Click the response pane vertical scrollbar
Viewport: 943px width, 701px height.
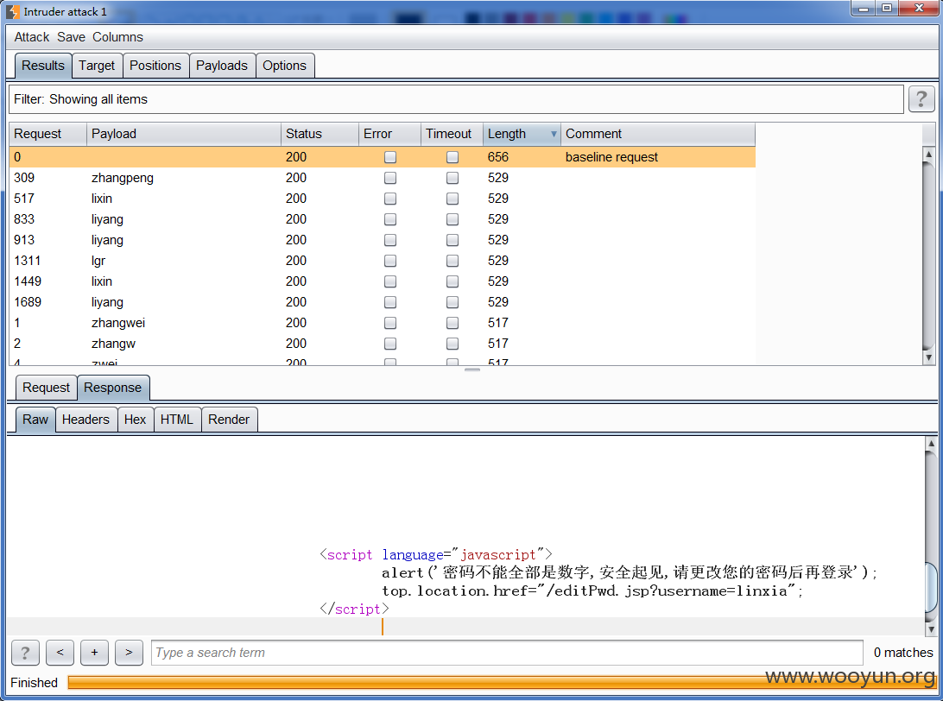(930, 536)
